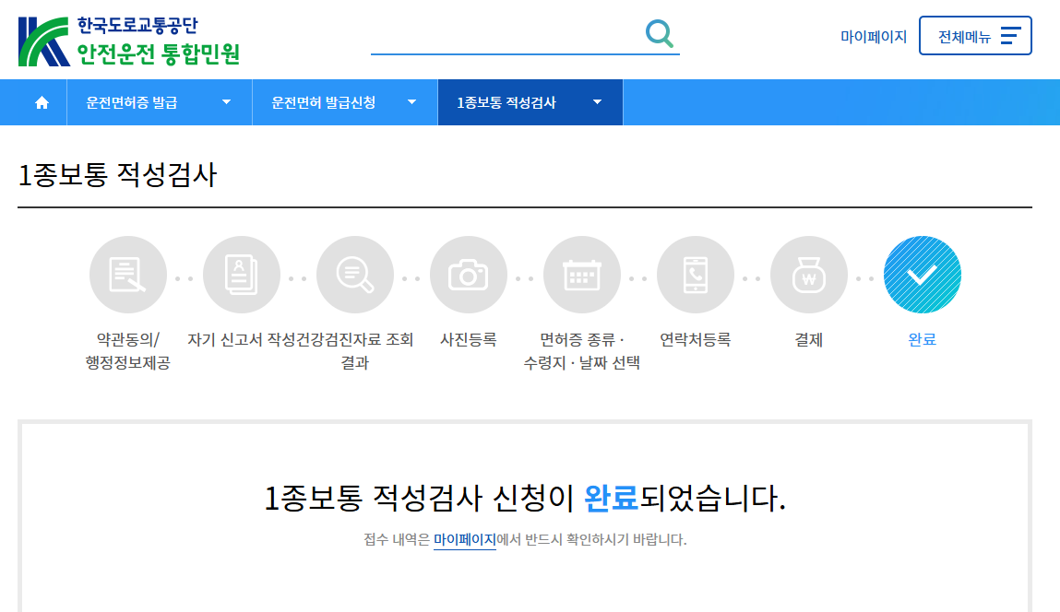
Task: Click the blue 완료 checkmark icon
Action: 923,274
